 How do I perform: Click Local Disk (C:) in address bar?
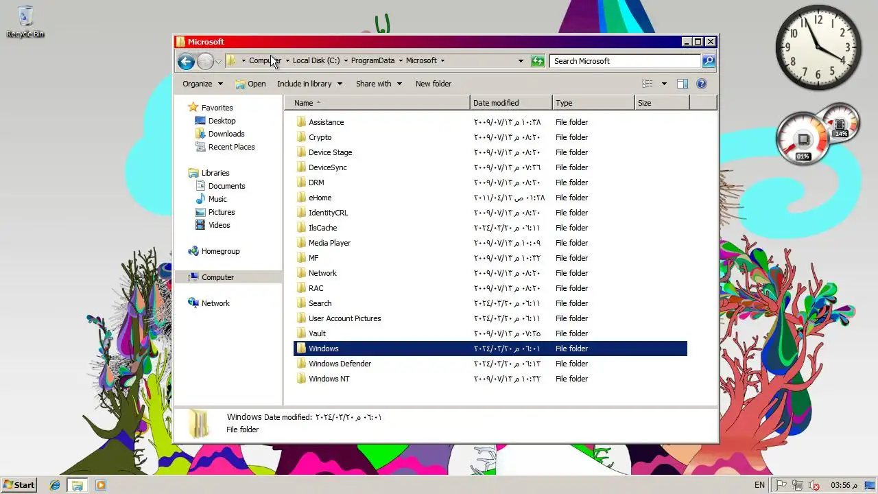[316, 60]
